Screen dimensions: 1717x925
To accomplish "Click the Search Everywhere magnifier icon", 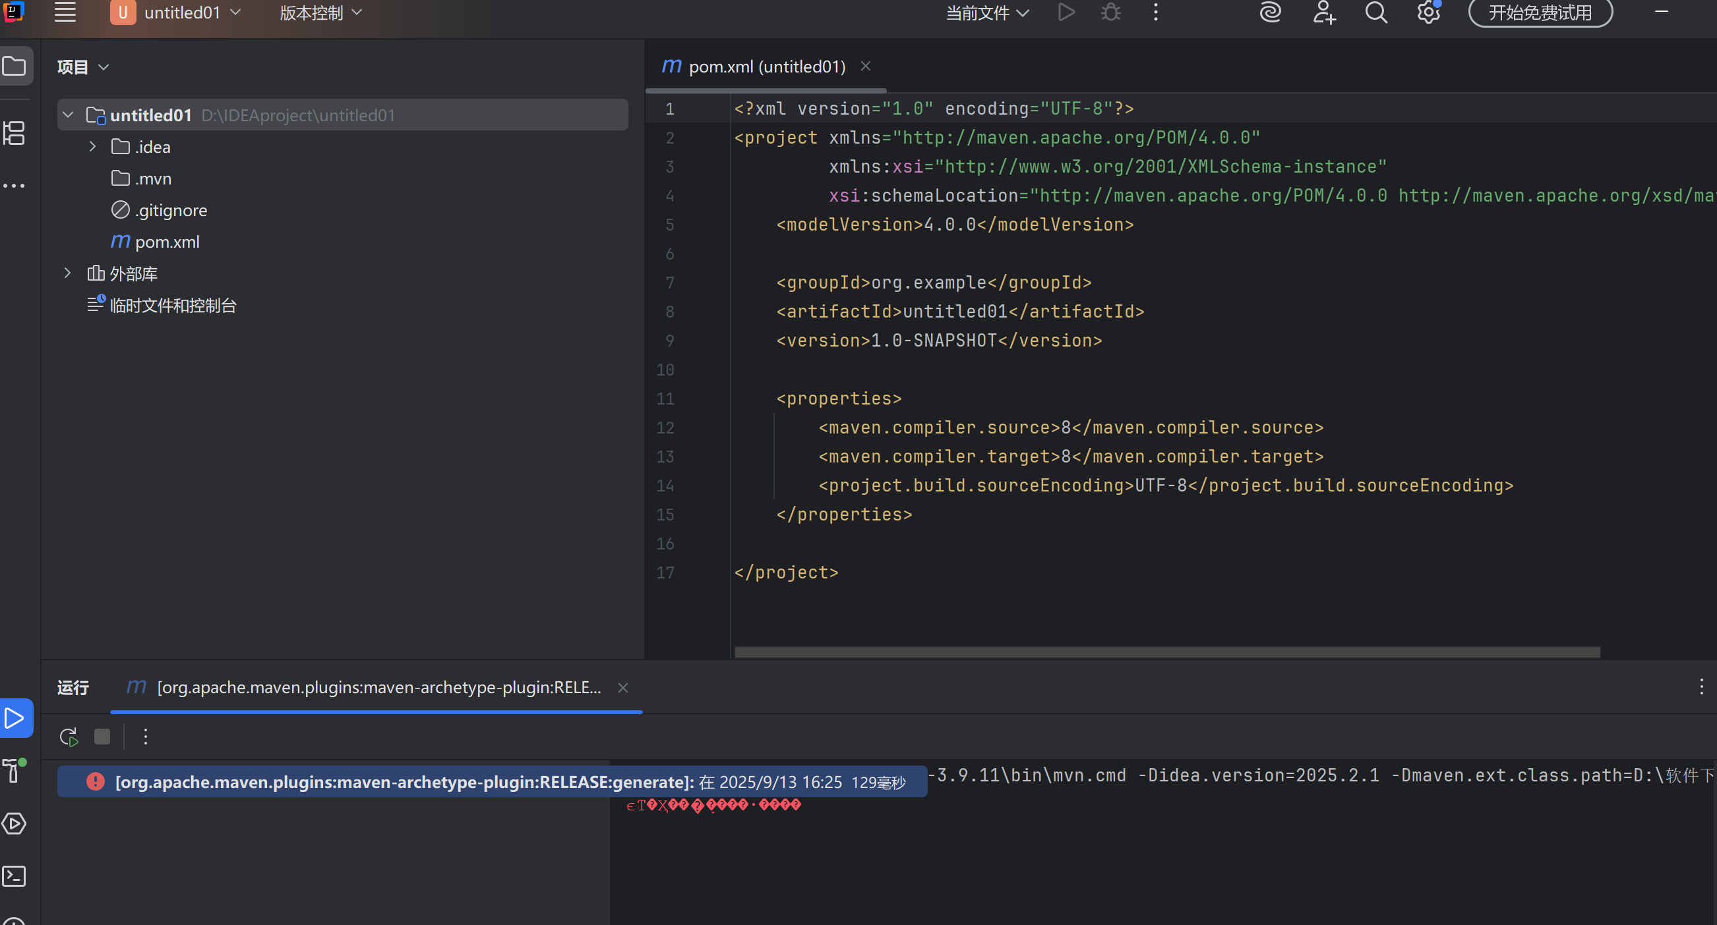I will click(x=1376, y=13).
